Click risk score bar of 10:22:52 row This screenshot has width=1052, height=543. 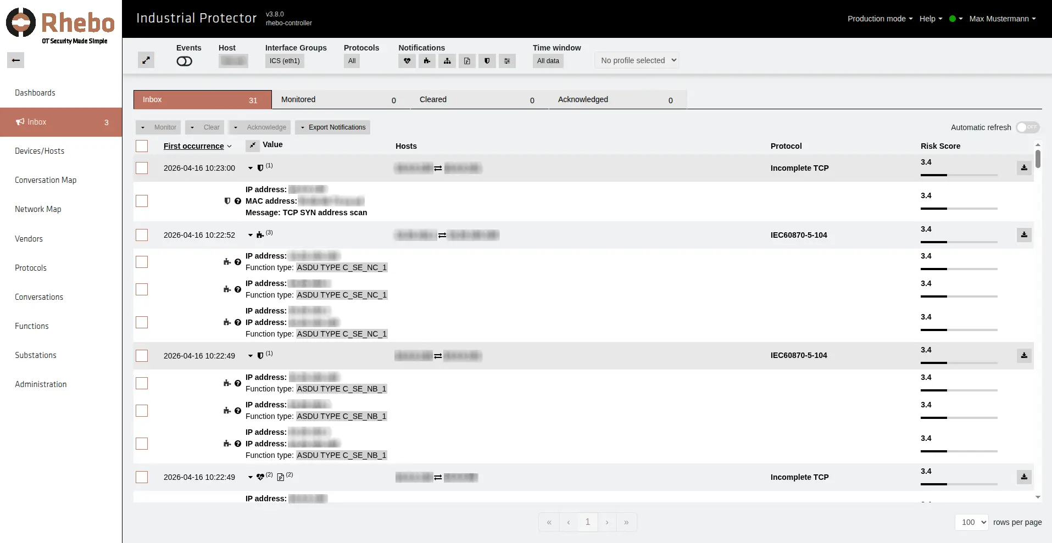click(959, 242)
